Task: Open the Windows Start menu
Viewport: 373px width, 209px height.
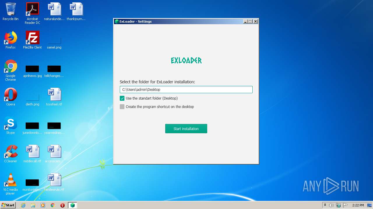Action: 8,205
